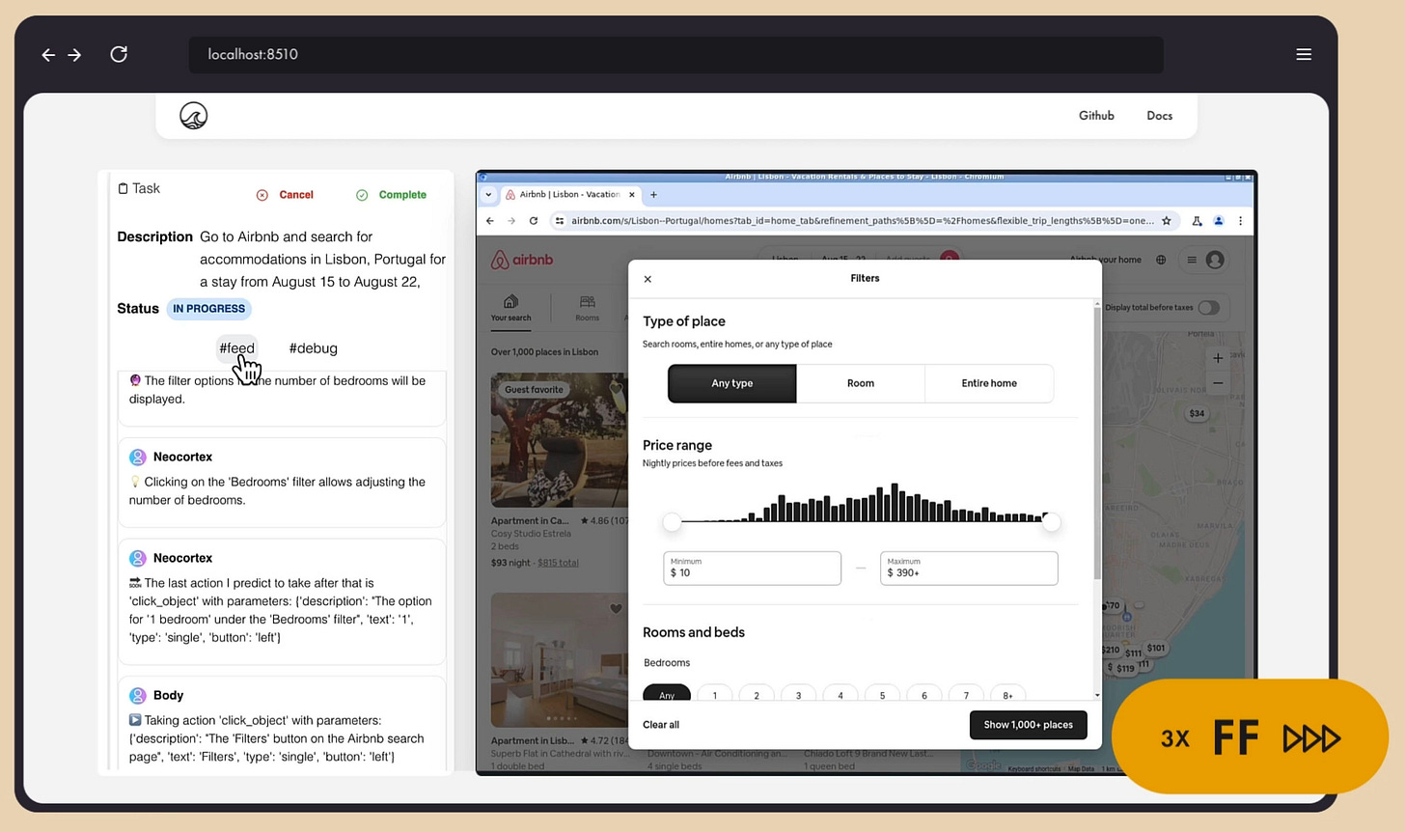Open the Github link
Screen dimensions: 1405x832
1096,116
